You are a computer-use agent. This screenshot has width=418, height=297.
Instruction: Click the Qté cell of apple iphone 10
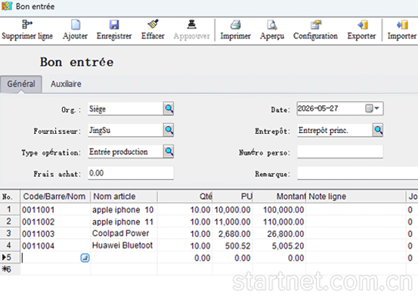pos(185,210)
